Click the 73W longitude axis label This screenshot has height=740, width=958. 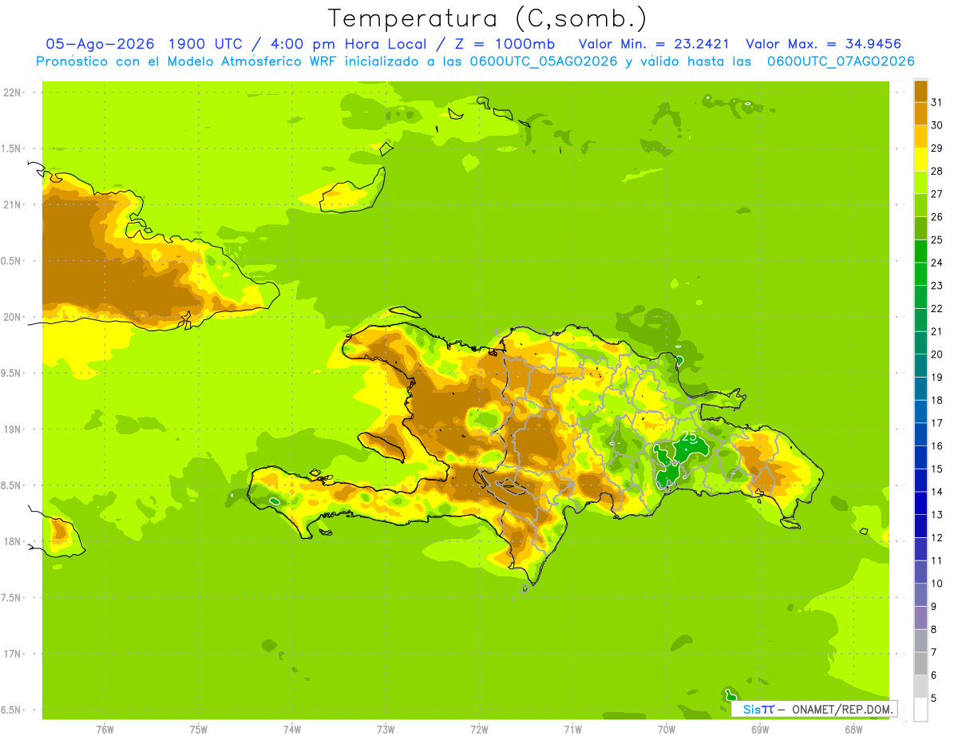tap(386, 730)
